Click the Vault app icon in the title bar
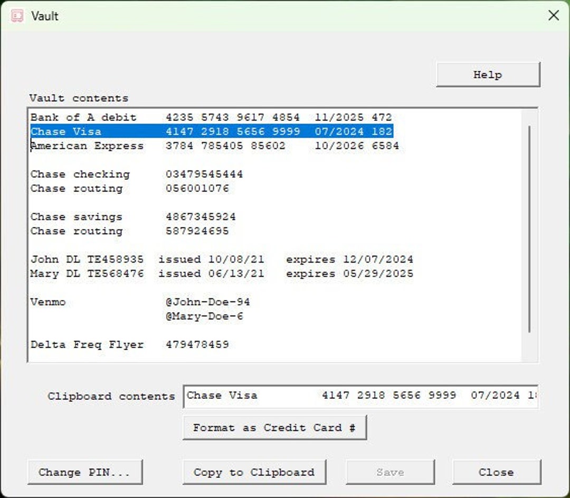This screenshot has width=570, height=498. 16,16
